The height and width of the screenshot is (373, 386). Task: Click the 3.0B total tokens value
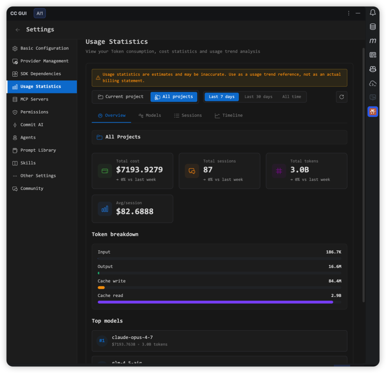click(x=300, y=170)
